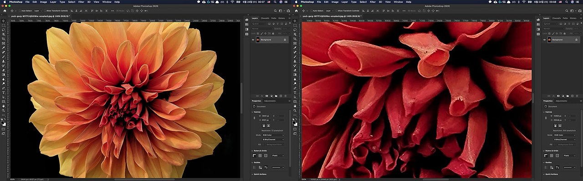Image resolution: width=583 pixels, height=181 pixels.
Task: Open the Help menu in right menu bar
Action: [x=409, y=2]
